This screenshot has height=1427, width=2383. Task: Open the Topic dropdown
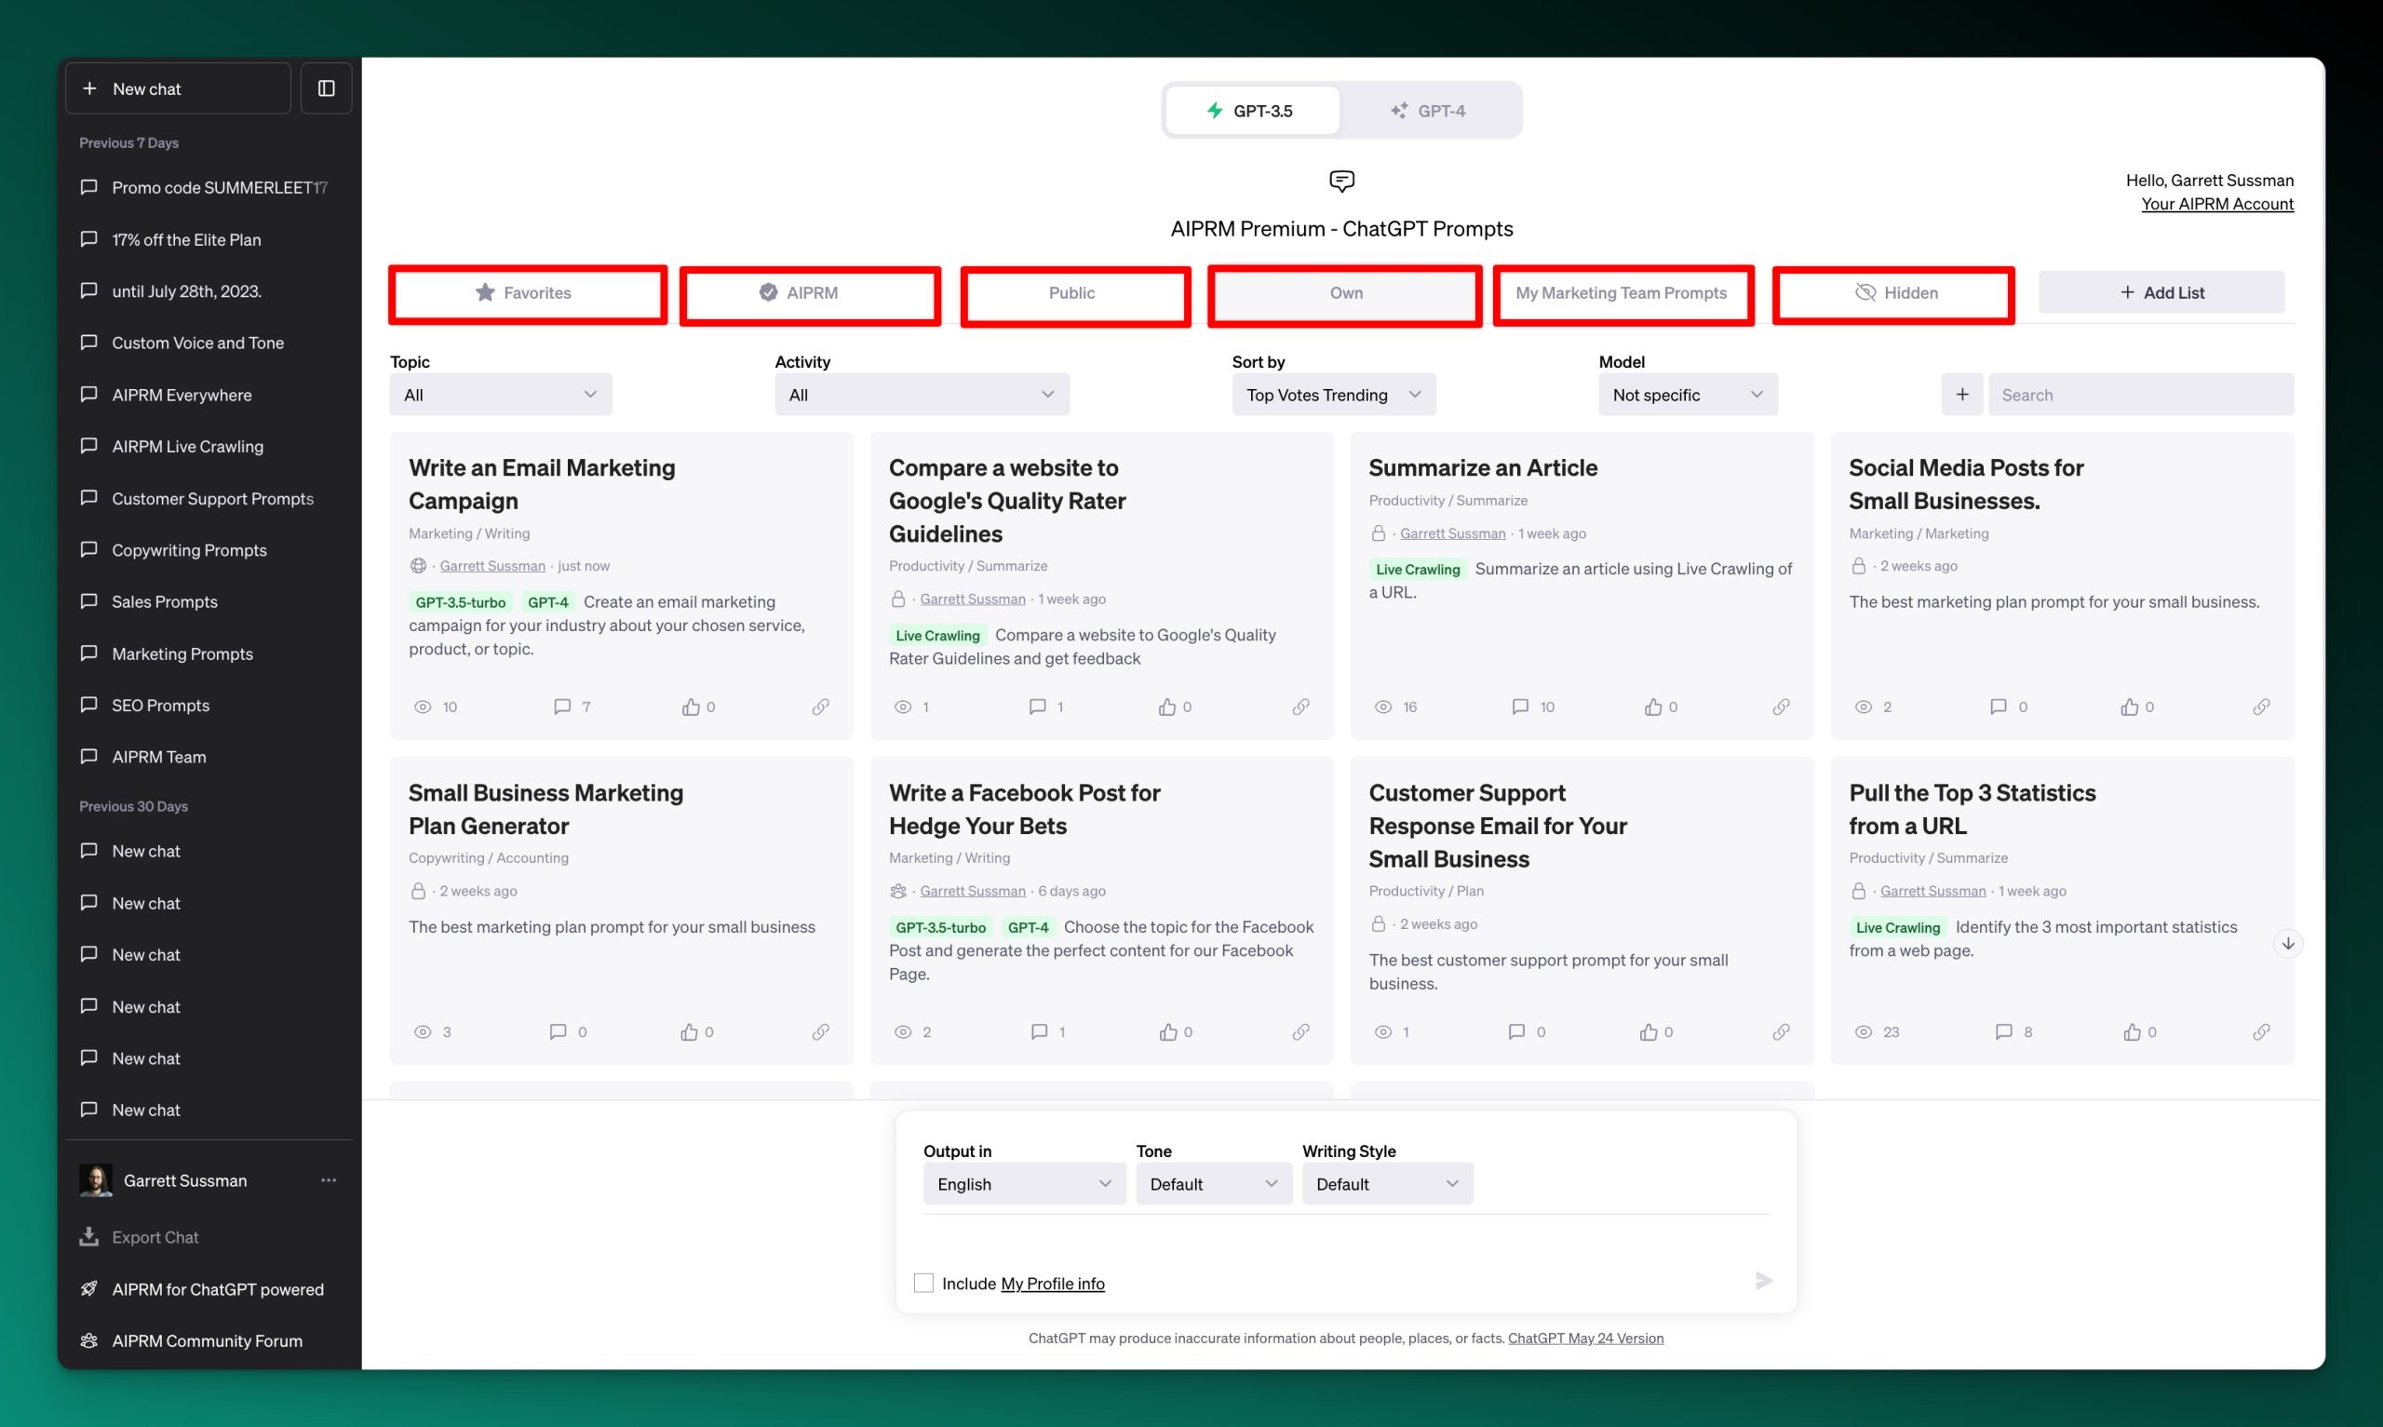(500, 395)
